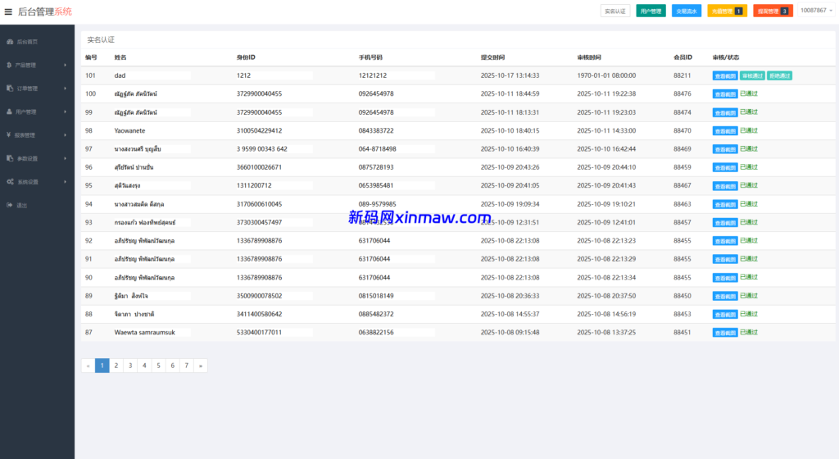This screenshot has height=459, width=839.
Task: Click the 用户管理 person icon in sidebar
Action: pos(9,111)
